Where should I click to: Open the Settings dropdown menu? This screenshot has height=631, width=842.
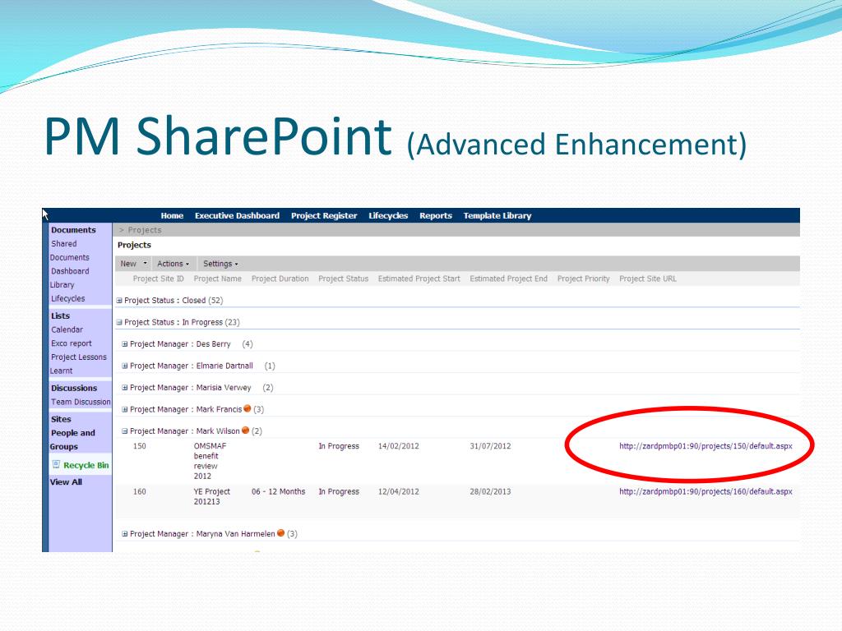coord(220,264)
